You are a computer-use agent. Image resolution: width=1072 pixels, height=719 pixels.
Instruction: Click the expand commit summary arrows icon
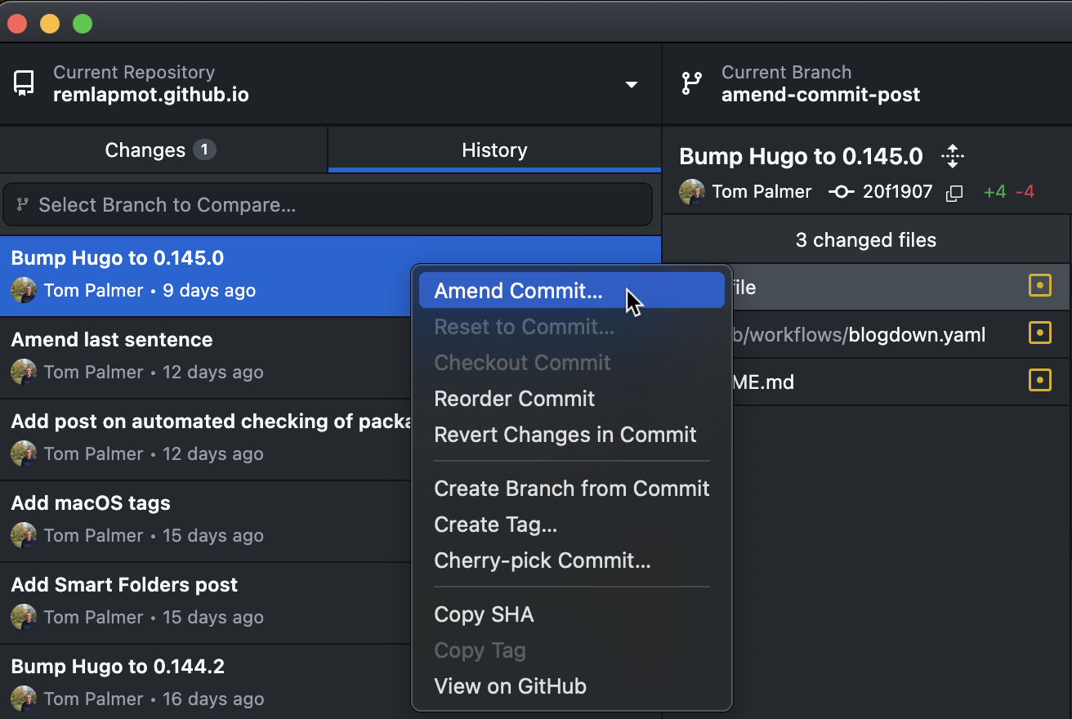point(953,155)
